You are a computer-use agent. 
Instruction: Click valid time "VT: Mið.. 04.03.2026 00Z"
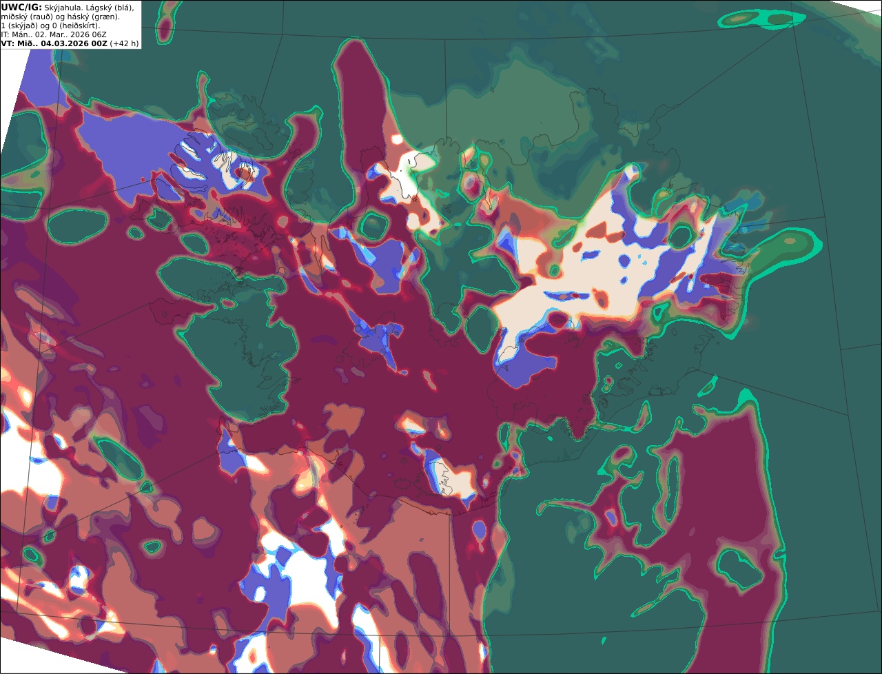(54, 43)
